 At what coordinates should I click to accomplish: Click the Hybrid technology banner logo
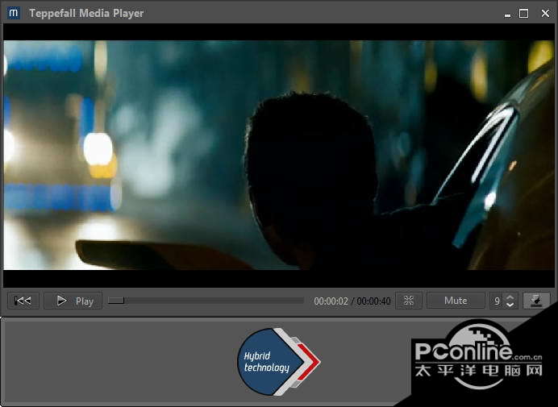[267, 362]
